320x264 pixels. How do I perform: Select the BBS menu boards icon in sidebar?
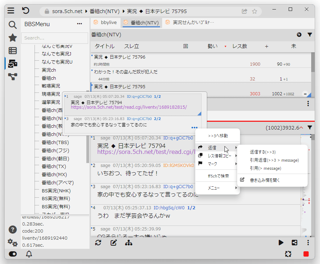(x=12, y=64)
